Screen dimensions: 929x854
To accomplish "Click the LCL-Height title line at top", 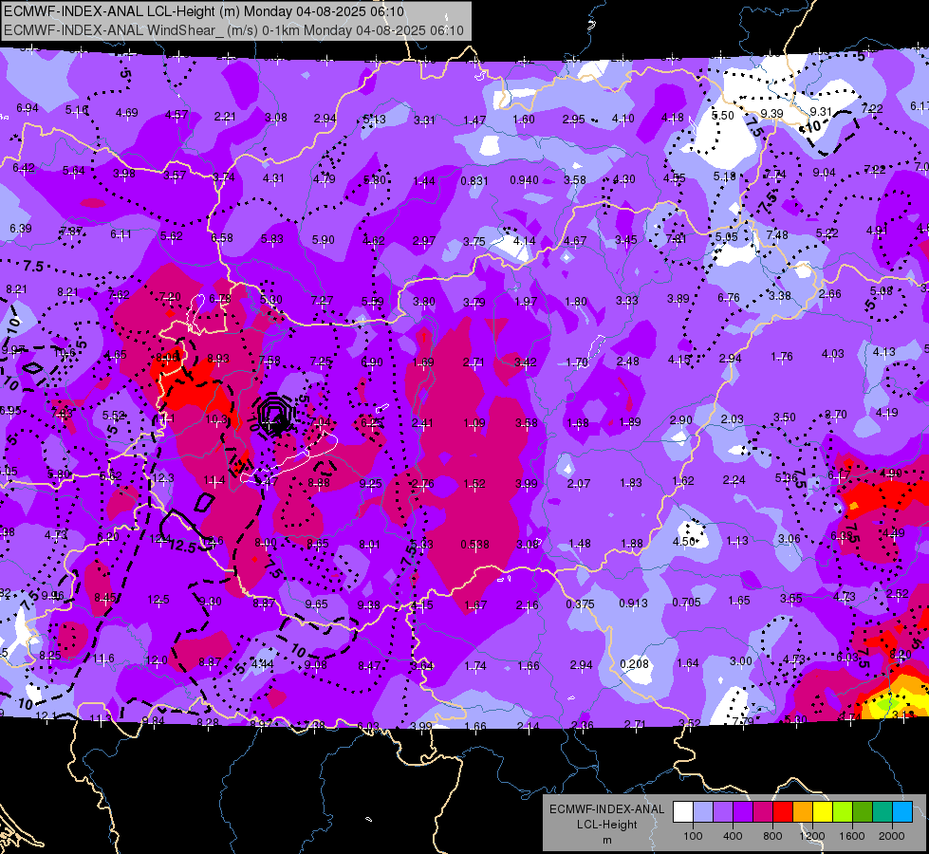I will (204, 11).
